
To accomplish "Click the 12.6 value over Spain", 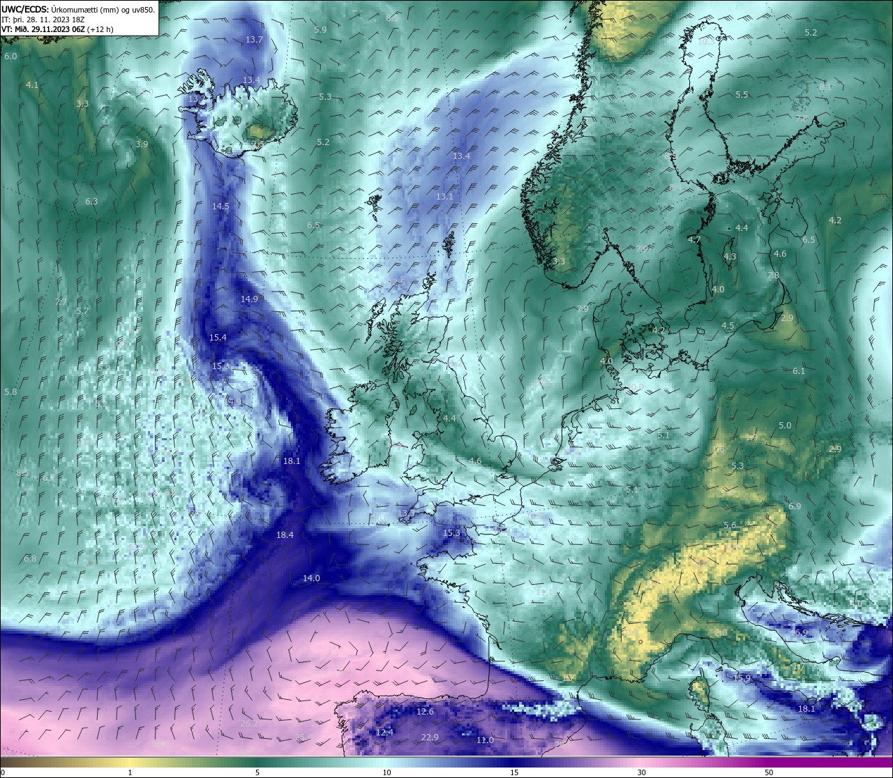I will click(425, 711).
